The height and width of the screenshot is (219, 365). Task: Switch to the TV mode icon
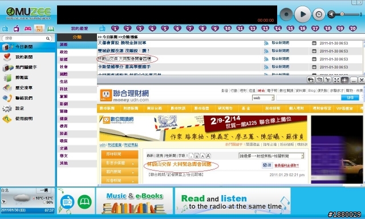(17, 29)
